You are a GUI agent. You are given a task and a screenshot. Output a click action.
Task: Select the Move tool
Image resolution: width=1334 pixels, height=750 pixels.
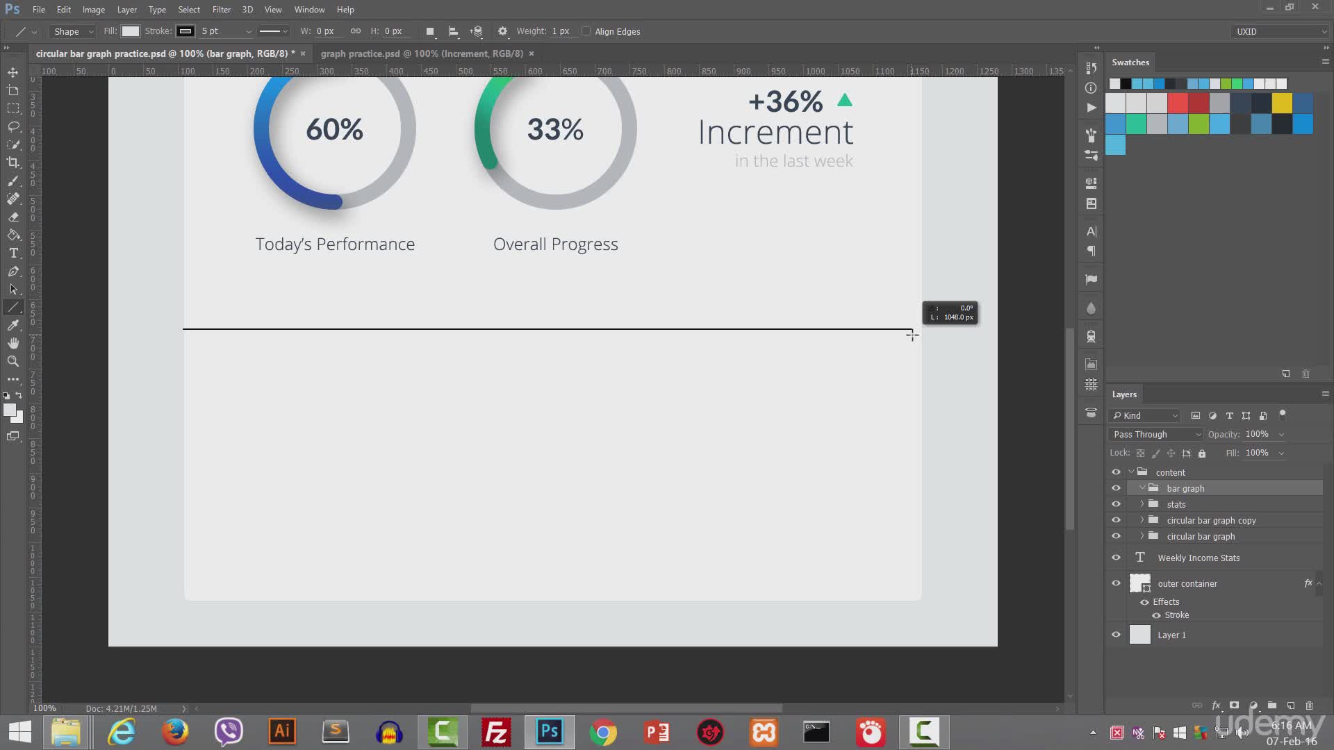pos(13,72)
